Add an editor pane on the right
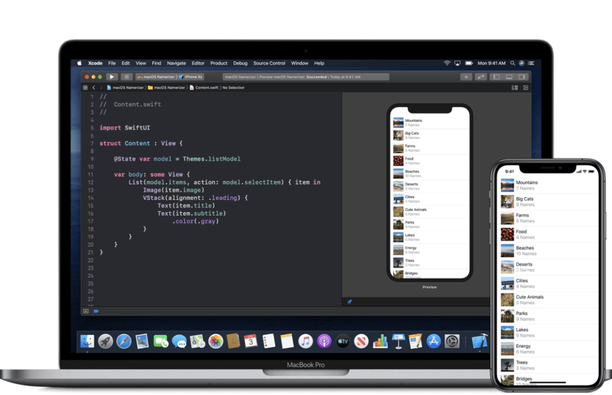 click(526, 88)
